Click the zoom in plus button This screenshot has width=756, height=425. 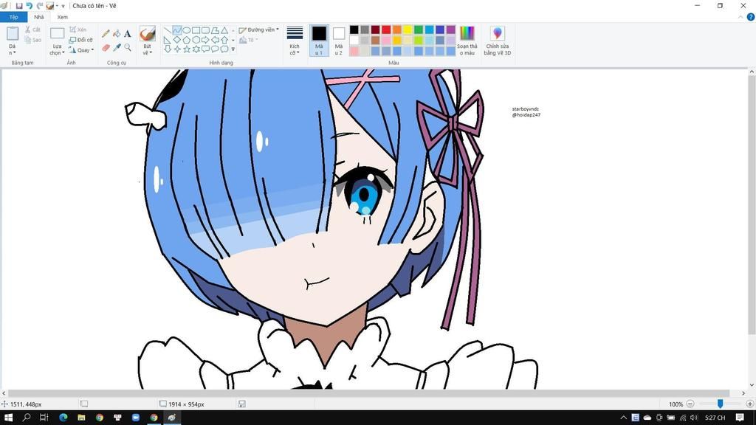tap(750, 404)
